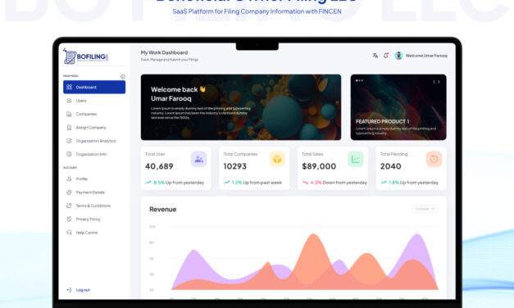
Task: Click the Total Sales $89,000 value
Action: [x=319, y=166]
